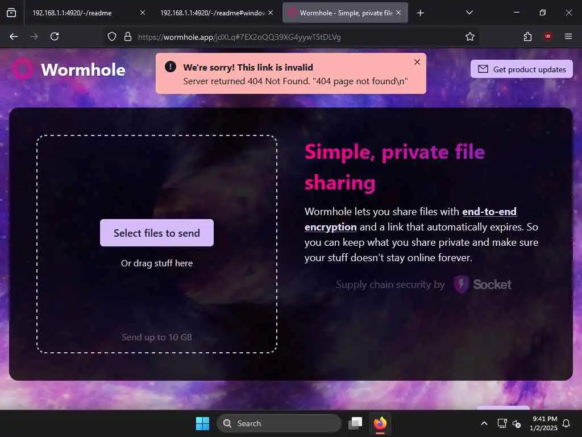
Task: Open the Windows Start menu
Action: (x=203, y=423)
